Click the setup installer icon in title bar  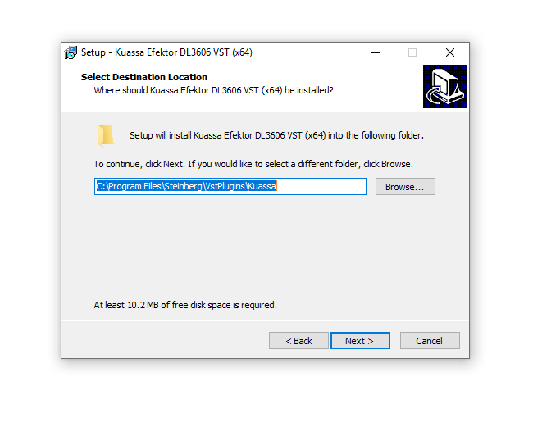[71, 52]
